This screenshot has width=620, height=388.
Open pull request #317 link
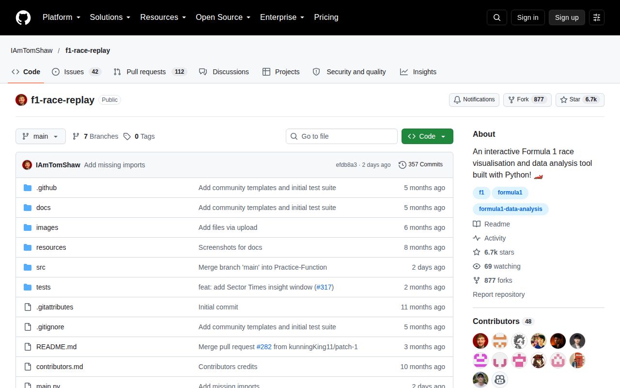(324, 287)
